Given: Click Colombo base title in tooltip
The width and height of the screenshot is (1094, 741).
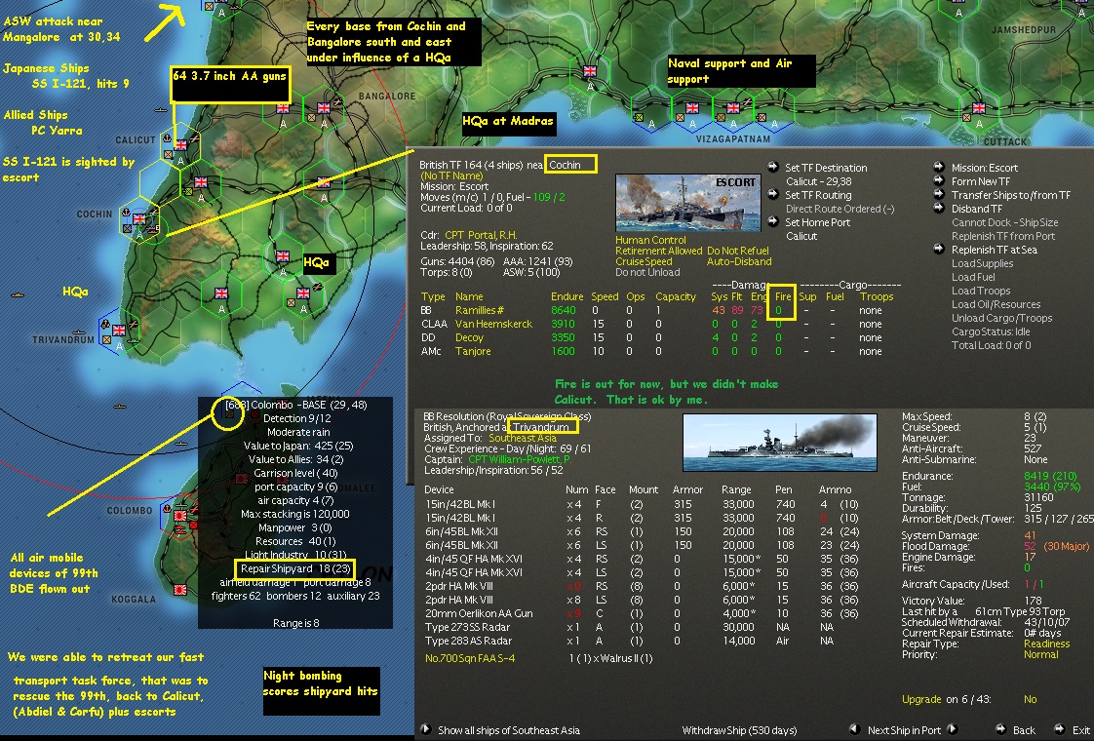Looking at the screenshot, I should 295,405.
